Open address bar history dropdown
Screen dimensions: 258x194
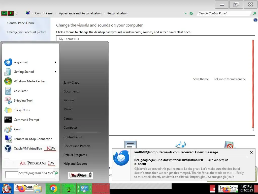click(x=186, y=14)
